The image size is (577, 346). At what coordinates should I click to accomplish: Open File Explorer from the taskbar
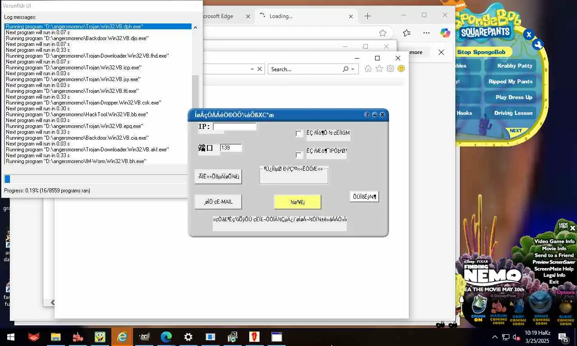coord(55,337)
